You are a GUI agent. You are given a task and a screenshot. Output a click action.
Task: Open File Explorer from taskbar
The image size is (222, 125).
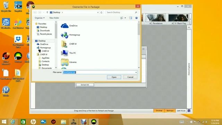[x=63, y=122]
